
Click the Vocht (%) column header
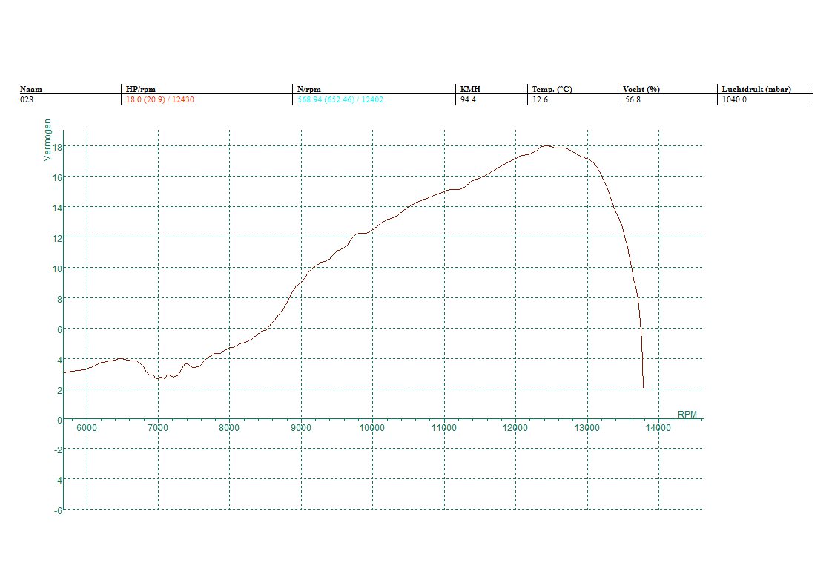click(641, 89)
